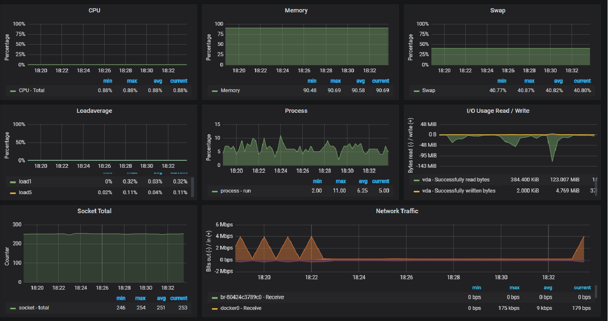Sort Process legend by min column
The width and height of the screenshot is (608, 321).
tap(317, 181)
